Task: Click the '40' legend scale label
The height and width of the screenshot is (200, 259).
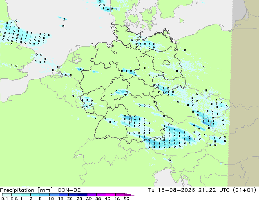Action: click(x=107, y=198)
